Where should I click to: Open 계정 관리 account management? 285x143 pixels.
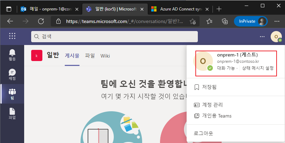(x=236, y=105)
